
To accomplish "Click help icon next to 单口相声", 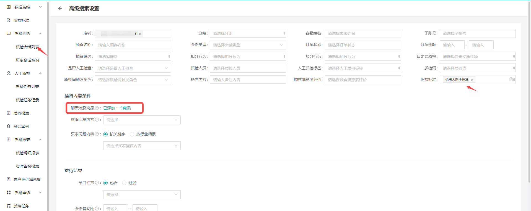I will tap(97, 183).
